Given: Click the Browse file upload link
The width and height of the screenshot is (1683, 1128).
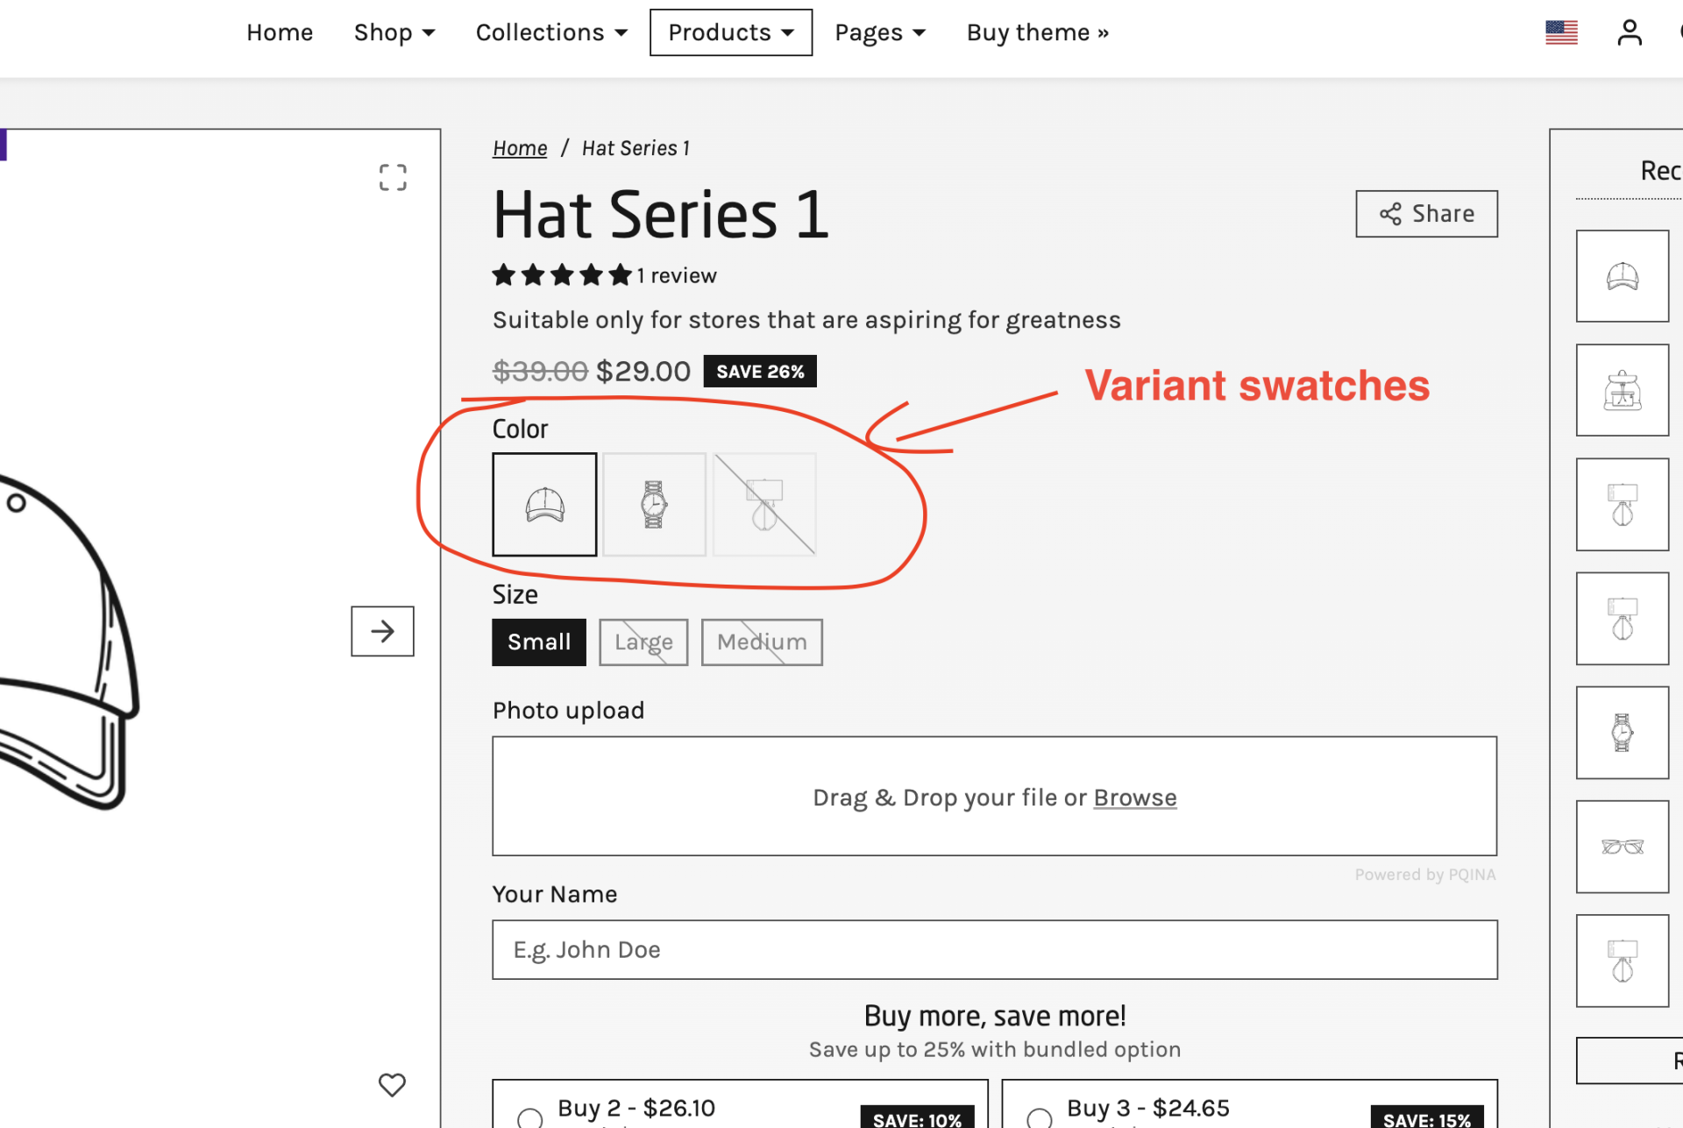Looking at the screenshot, I should pos(1134,798).
